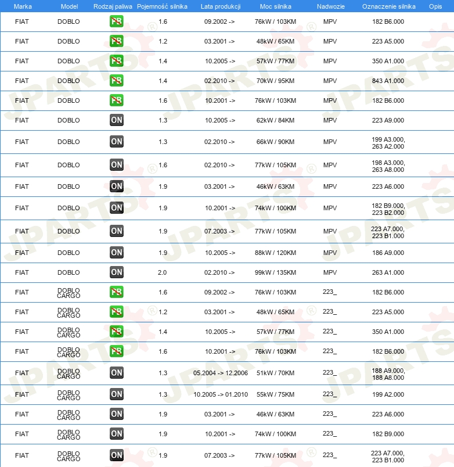The width and height of the screenshot is (454, 467).
Task: Click MPV body cell in 263 A1.000 row
Action: tap(330, 272)
